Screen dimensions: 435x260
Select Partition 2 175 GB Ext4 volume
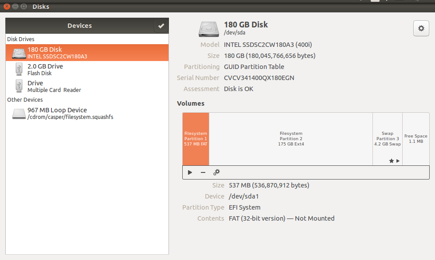coord(291,139)
